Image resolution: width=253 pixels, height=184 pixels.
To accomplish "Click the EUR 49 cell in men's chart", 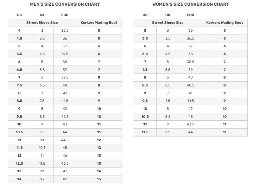I will [x=65, y=179].
